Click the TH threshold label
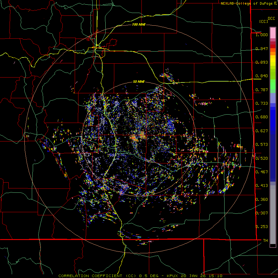Viewport: 278px width, 278px height. (265, 240)
